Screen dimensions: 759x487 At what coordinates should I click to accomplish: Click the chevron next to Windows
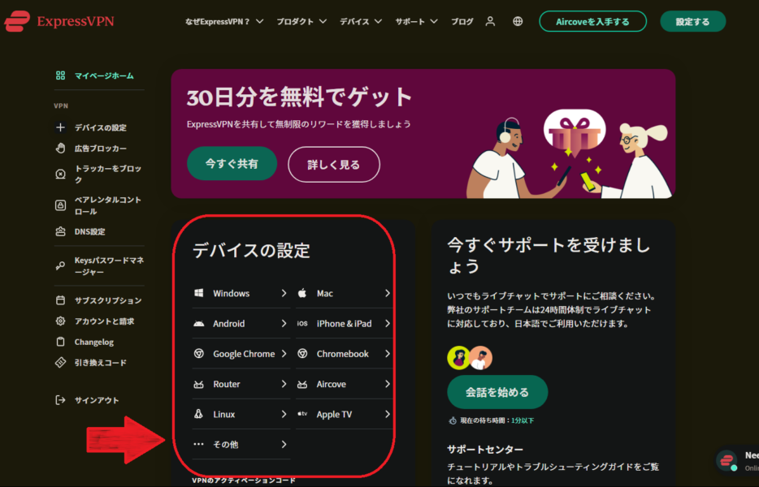[x=284, y=293]
